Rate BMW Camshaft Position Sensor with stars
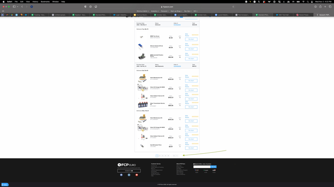334x187 pixels. pyautogui.click(x=195, y=54)
